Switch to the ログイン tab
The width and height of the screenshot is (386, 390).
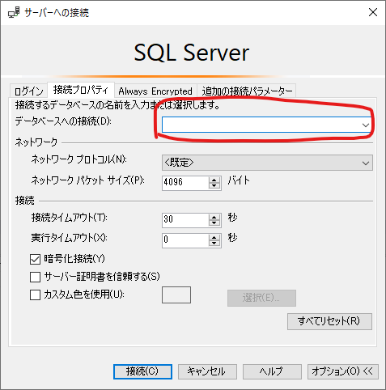tap(28, 91)
